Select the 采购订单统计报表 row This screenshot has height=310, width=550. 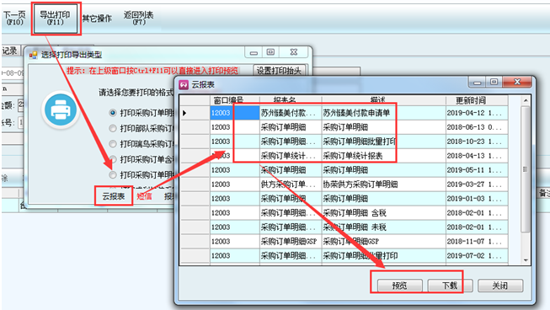tap(344, 156)
